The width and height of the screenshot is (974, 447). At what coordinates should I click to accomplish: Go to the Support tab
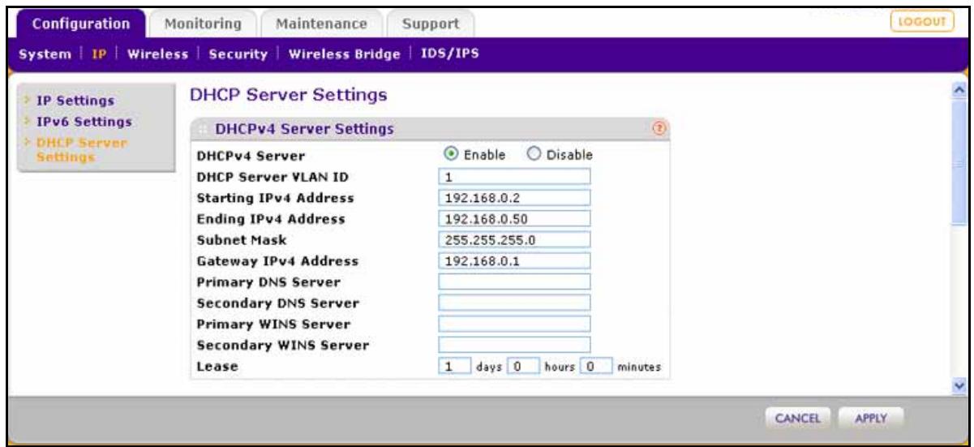[x=429, y=24]
